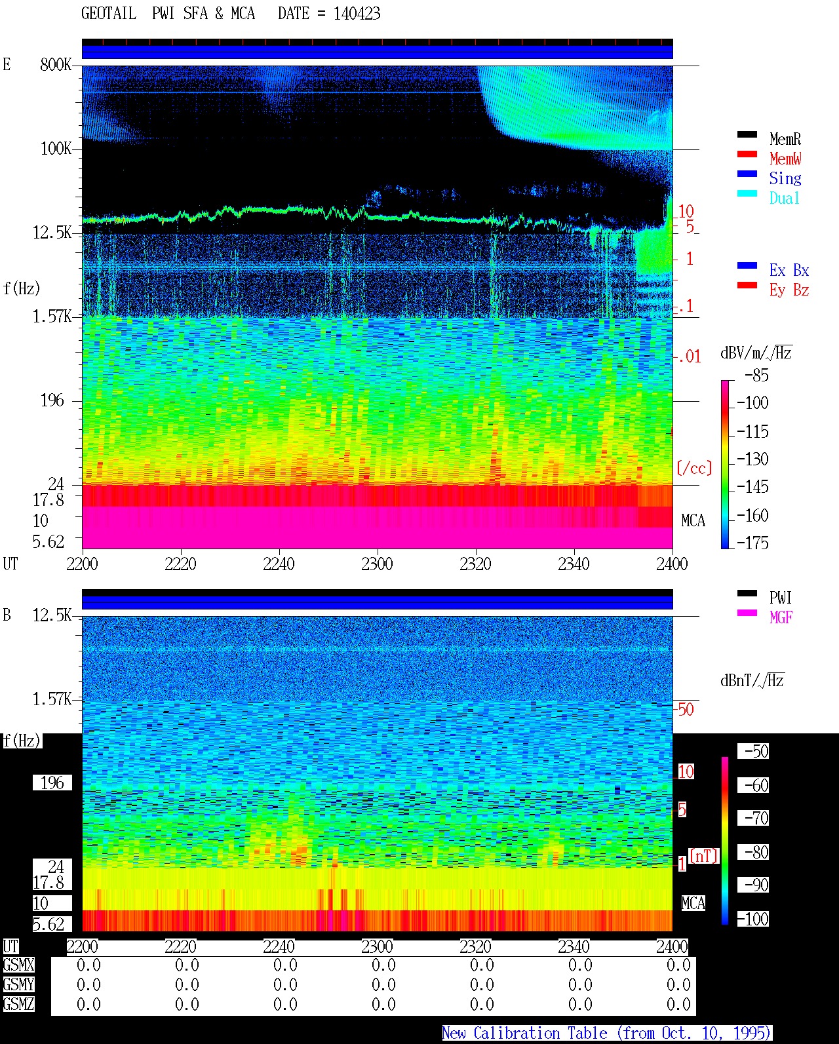
Task: Click the black PWI legend swatch
Action: click(x=747, y=593)
